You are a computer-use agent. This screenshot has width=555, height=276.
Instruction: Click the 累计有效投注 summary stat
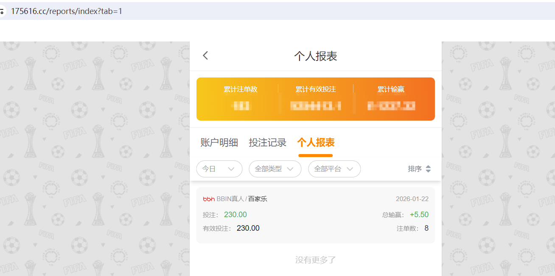pyautogui.click(x=316, y=97)
